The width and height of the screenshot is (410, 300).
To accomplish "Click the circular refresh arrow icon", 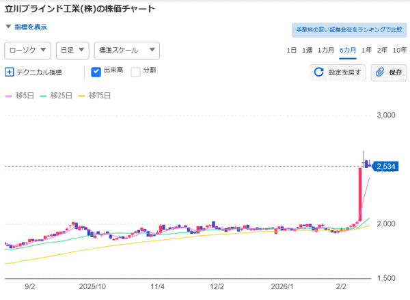I will [x=318, y=72].
